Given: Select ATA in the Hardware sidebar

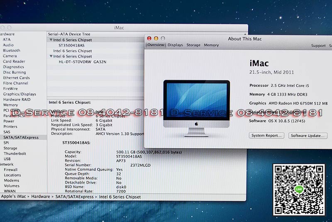Looking at the screenshot, I should point(7,39).
